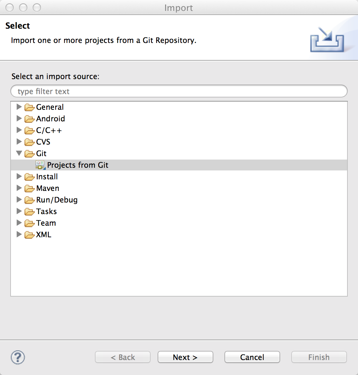Select the Tasks tree item label
358x375 pixels.
coord(46,211)
